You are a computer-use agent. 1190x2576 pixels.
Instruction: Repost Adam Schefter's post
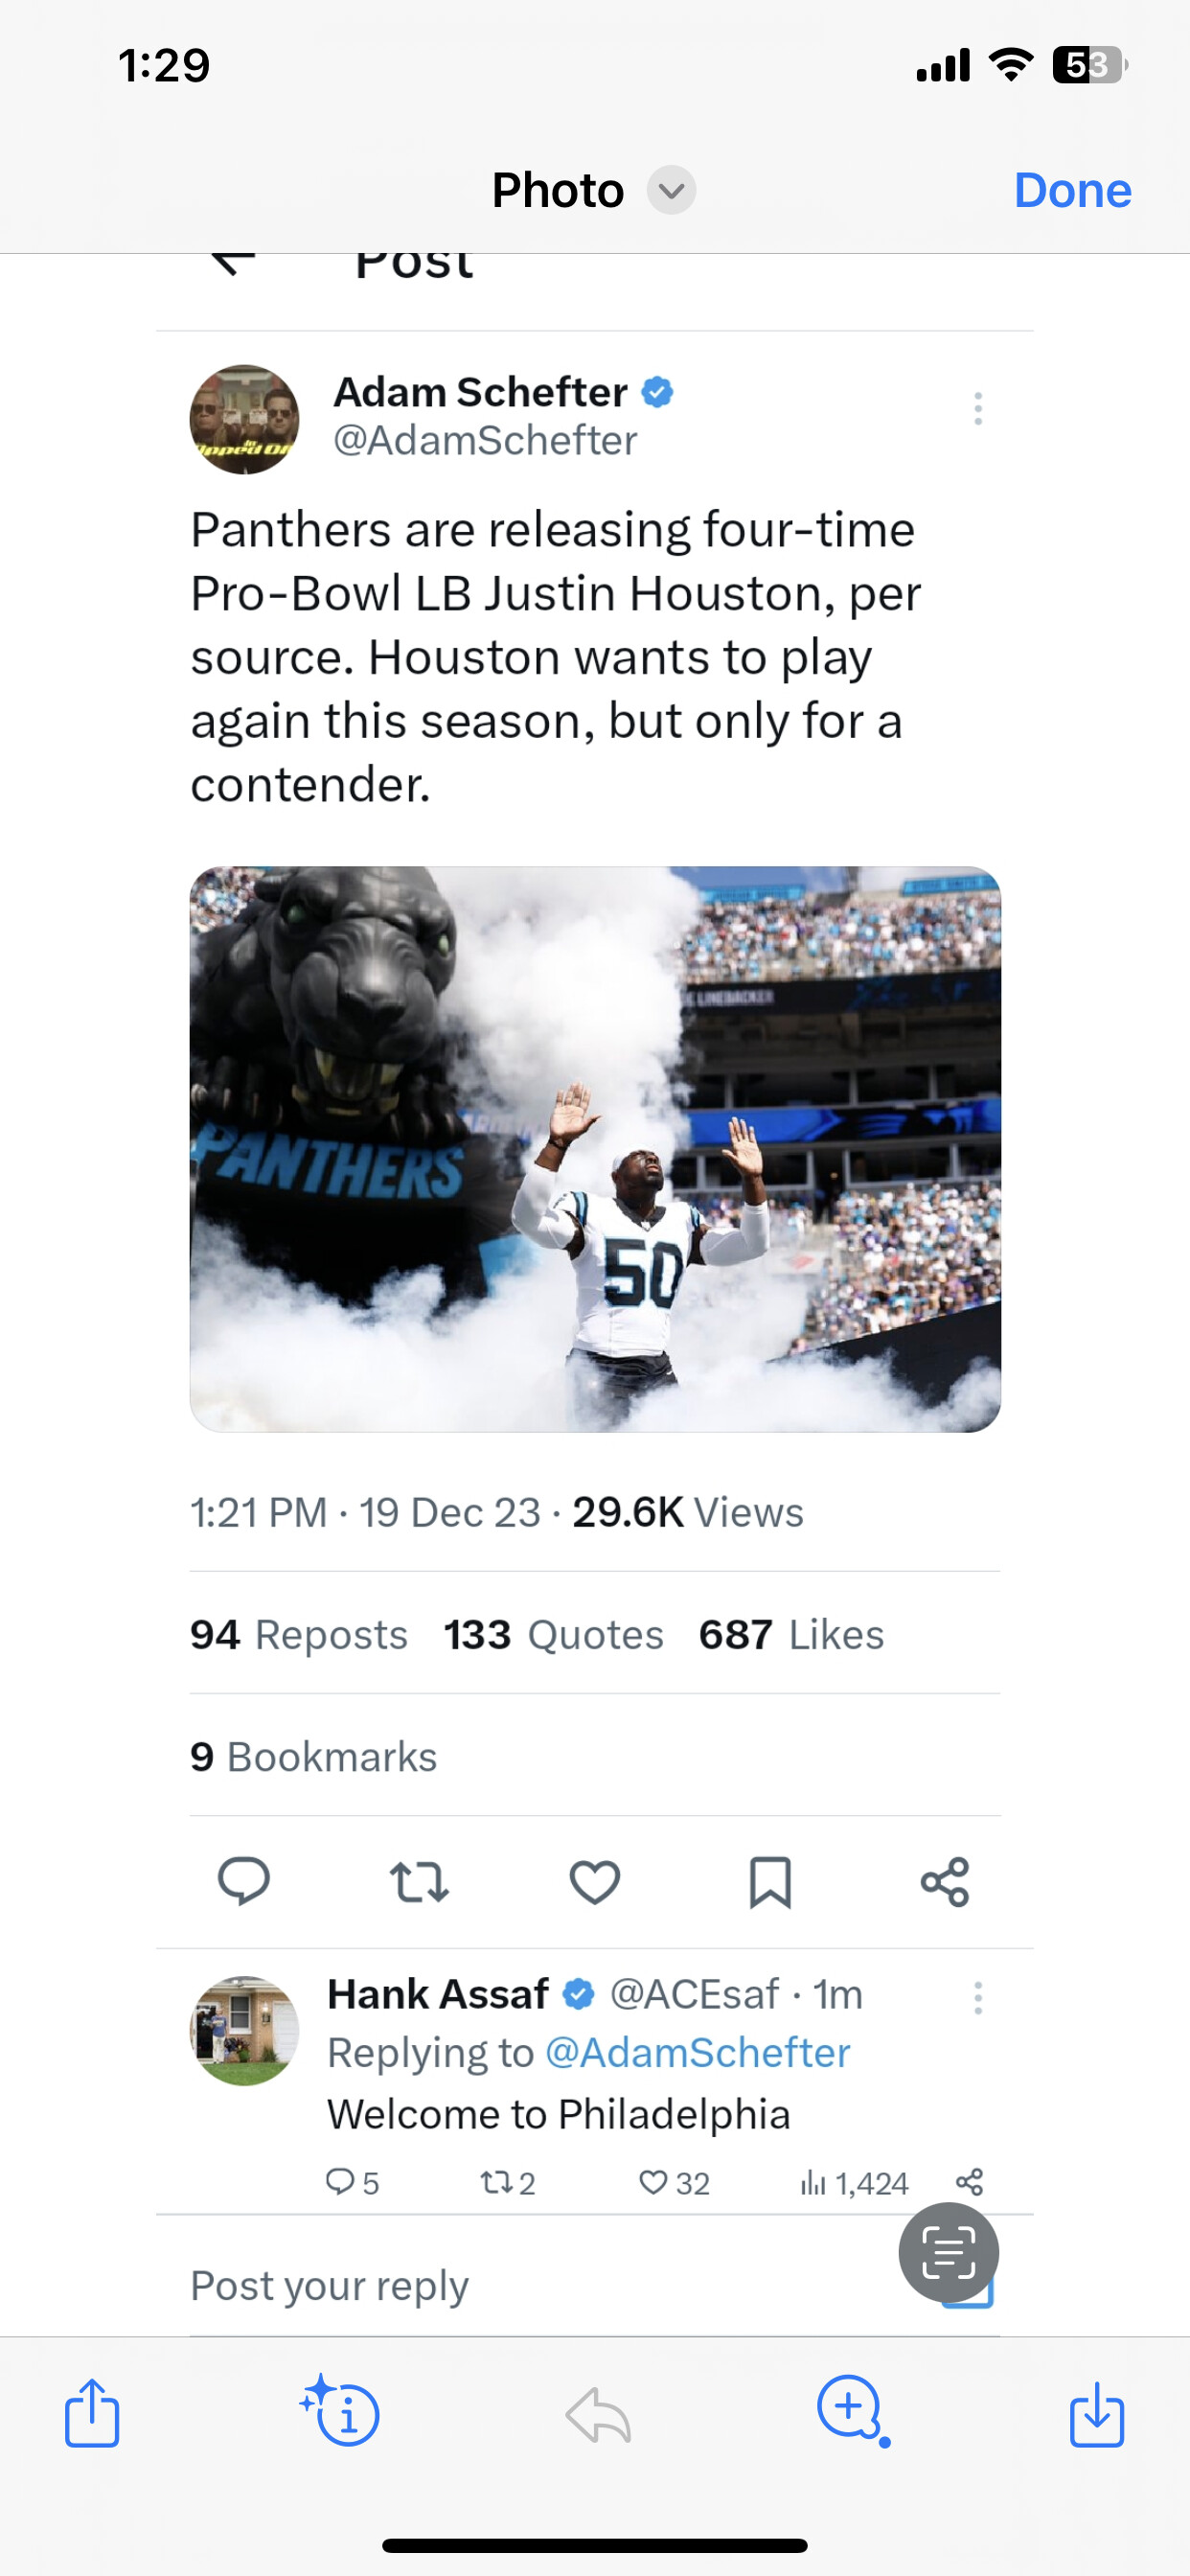[419, 1881]
